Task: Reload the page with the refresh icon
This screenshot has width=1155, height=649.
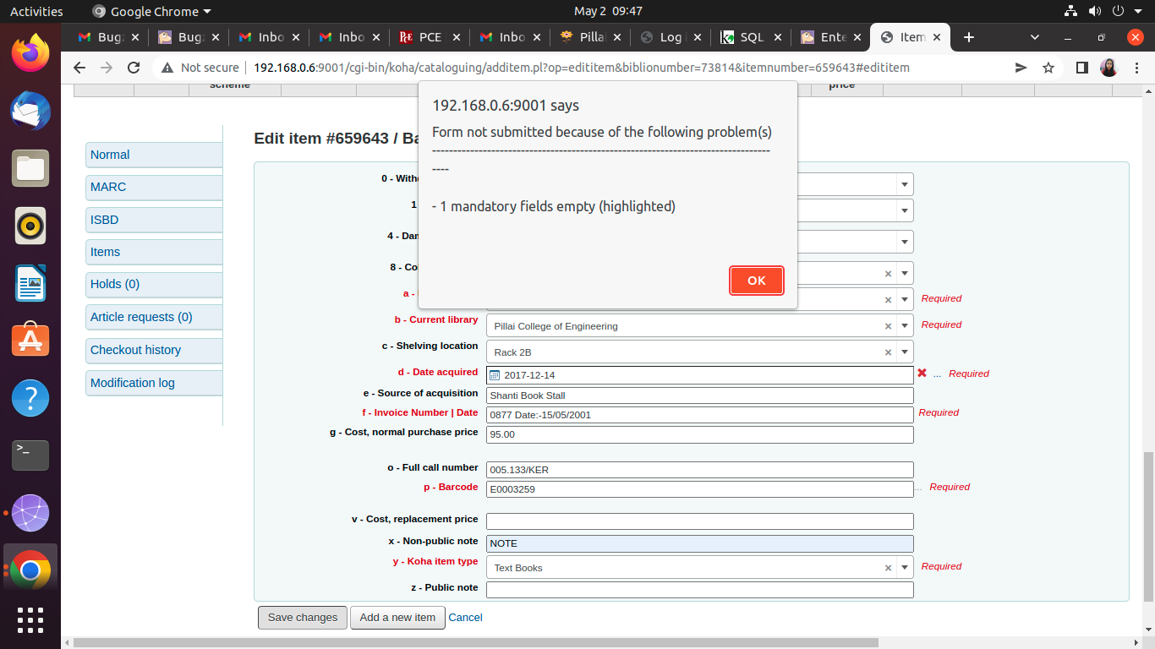Action: [134, 68]
